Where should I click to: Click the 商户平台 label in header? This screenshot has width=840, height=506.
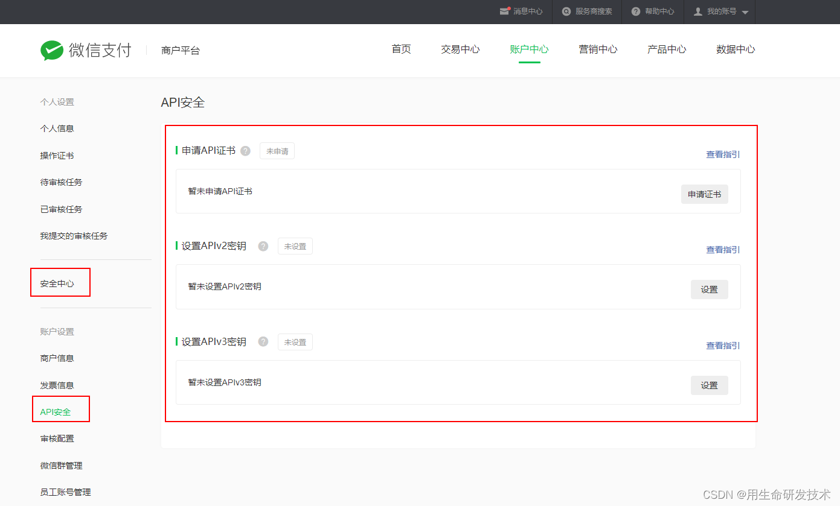tap(181, 51)
